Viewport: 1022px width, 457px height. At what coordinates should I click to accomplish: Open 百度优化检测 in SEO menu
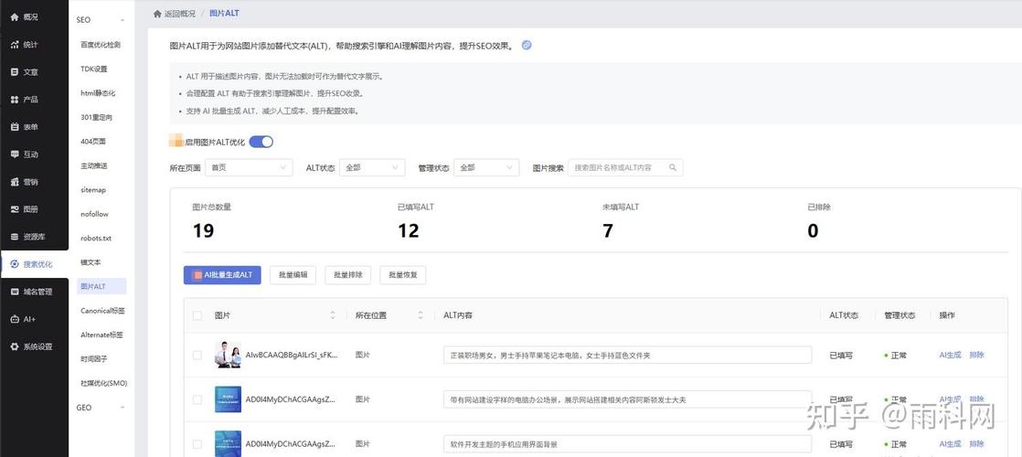coord(101,45)
